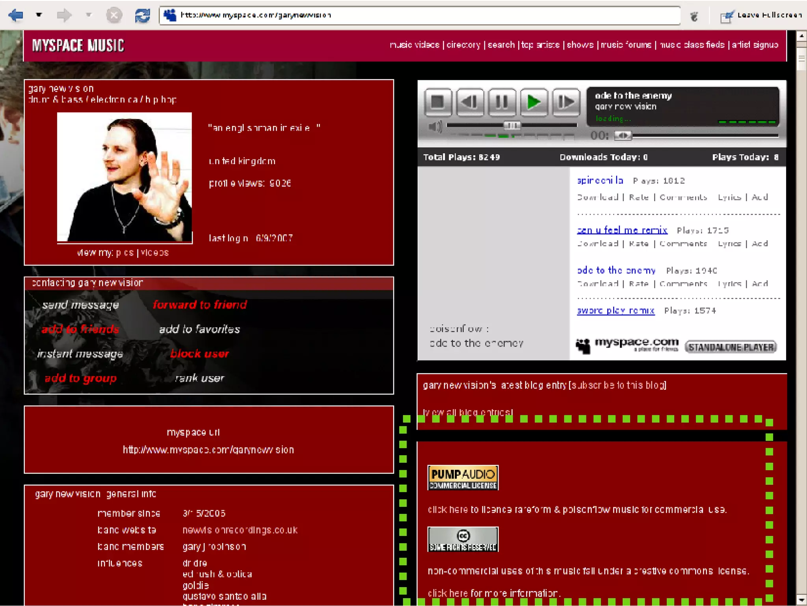Screen dimensions: 807x606
Task: Open the Pump Audio commercial license badge
Action: [x=463, y=478]
